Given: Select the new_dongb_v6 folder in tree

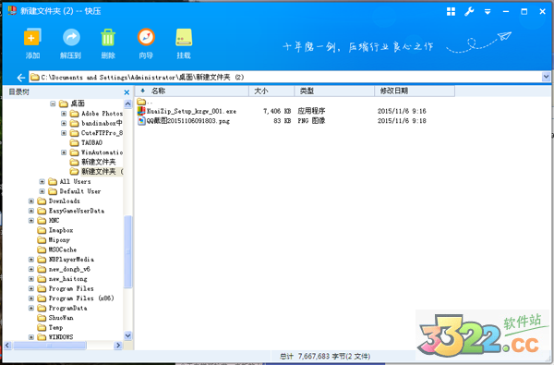Looking at the screenshot, I should [x=64, y=269].
